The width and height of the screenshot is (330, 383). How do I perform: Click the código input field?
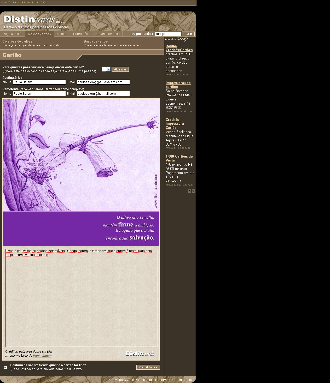168,34
